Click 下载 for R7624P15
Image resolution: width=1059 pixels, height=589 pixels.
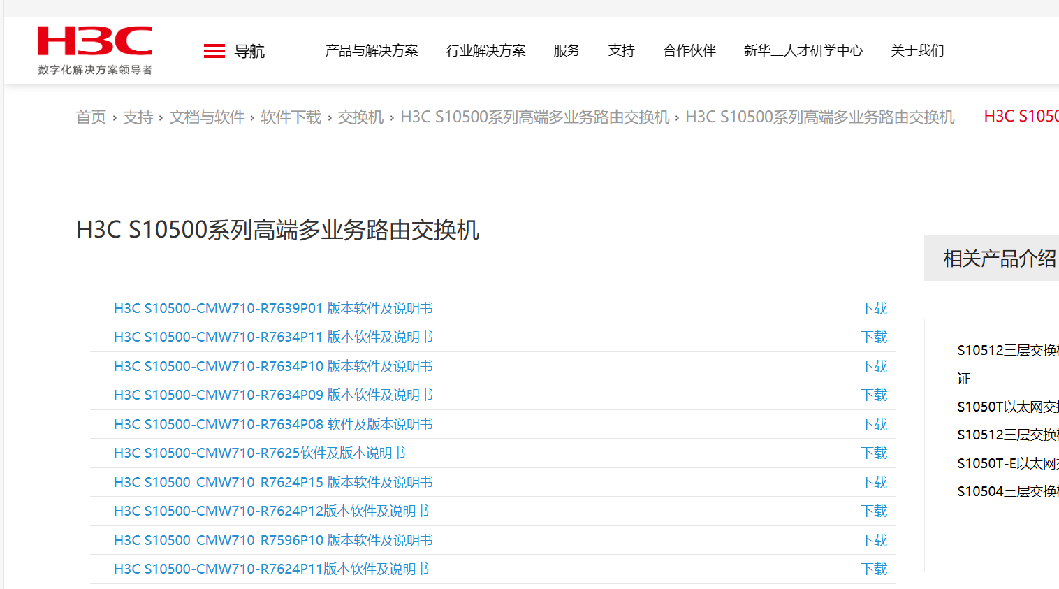point(874,483)
